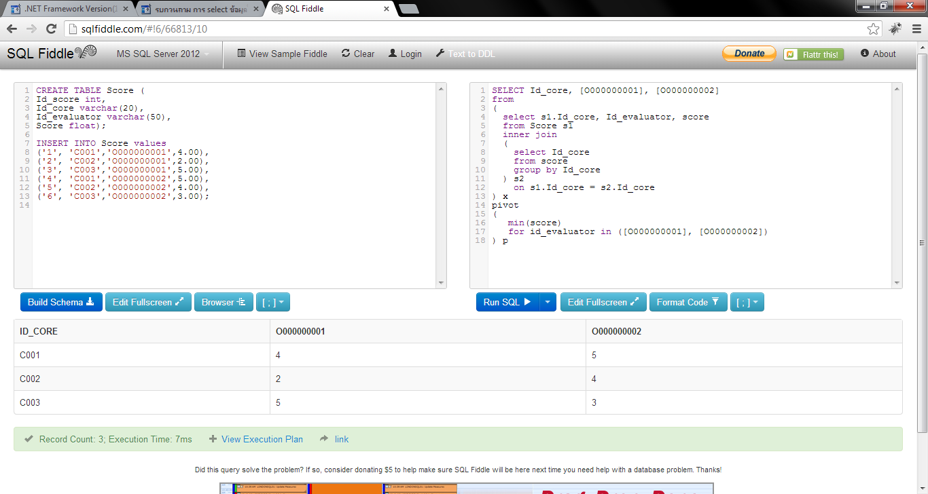Switch to the .NET Framework Version tab
This screenshot has width=928, height=494.
[x=68, y=9]
